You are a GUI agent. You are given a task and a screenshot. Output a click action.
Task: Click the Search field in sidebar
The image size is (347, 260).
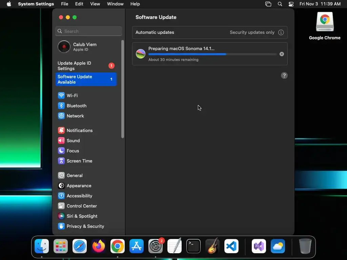(x=88, y=31)
